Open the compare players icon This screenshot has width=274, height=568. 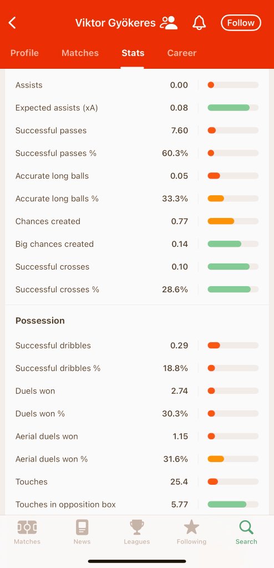click(169, 23)
